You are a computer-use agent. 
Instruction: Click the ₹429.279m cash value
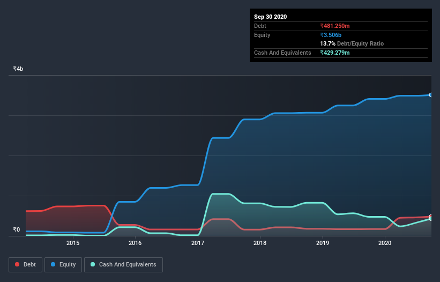335,53
